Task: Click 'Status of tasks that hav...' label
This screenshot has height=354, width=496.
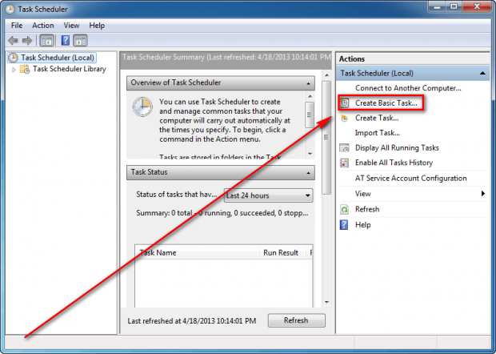Action: (x=177, y=195)
